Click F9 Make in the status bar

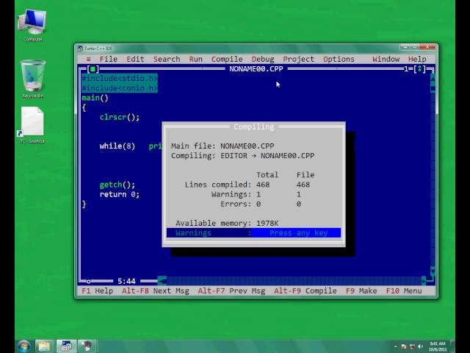tap(361, 291)
